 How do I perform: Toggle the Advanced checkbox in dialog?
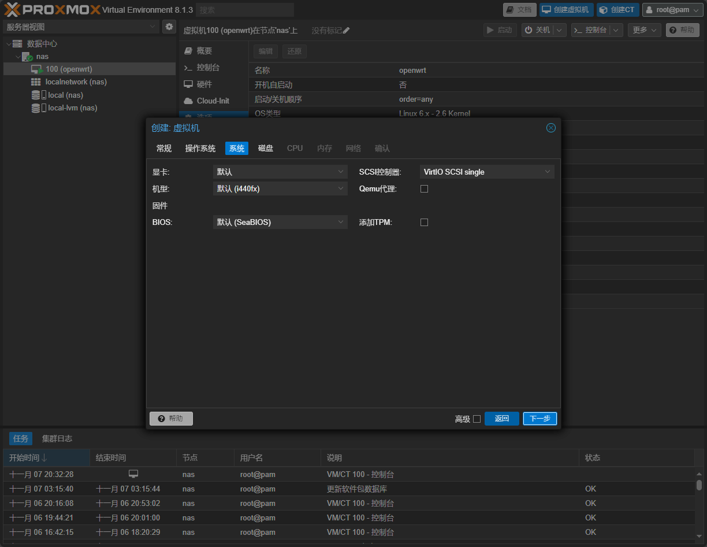point(477,419)
